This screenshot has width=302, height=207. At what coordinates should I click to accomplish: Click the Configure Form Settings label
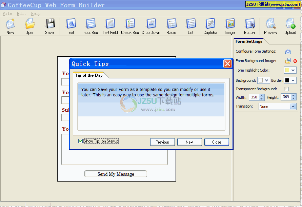[x=256, y=51]
